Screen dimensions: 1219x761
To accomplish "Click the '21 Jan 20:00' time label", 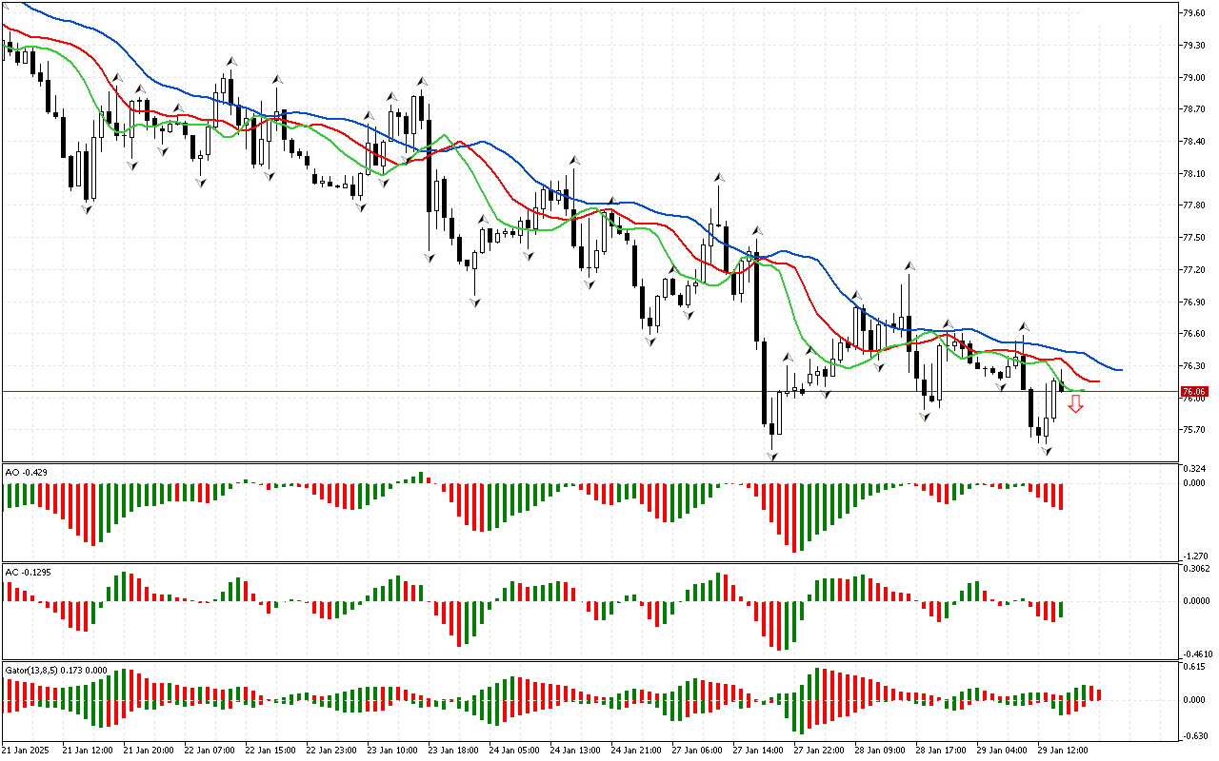I will click(x=148, y=751).
